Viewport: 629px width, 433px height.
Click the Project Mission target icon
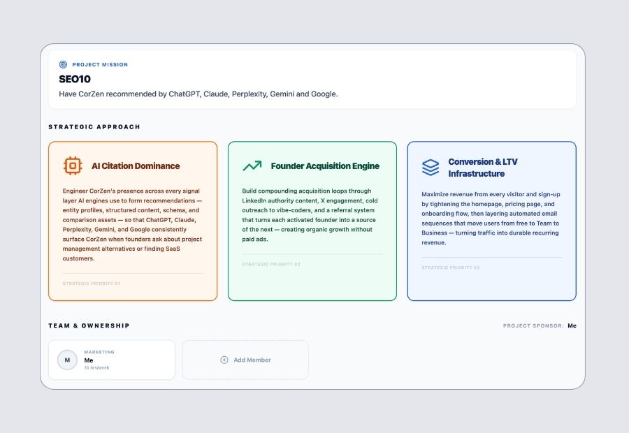pos(63,64)
